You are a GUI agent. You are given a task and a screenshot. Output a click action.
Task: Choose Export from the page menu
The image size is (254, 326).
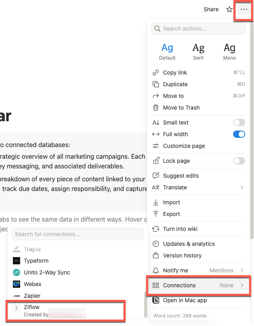click(x=171, y=214)
